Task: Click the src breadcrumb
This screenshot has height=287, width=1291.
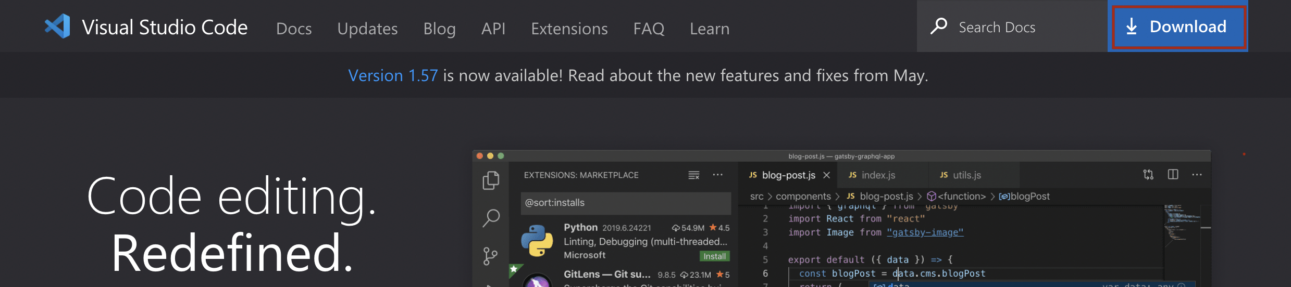Action: pyautogui.click(x=756, y=197)
